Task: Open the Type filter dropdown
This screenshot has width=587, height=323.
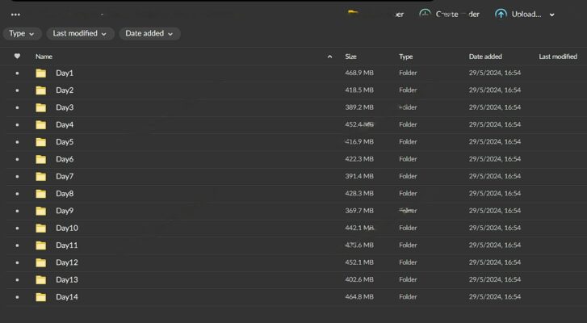Action: click(23, 34)
